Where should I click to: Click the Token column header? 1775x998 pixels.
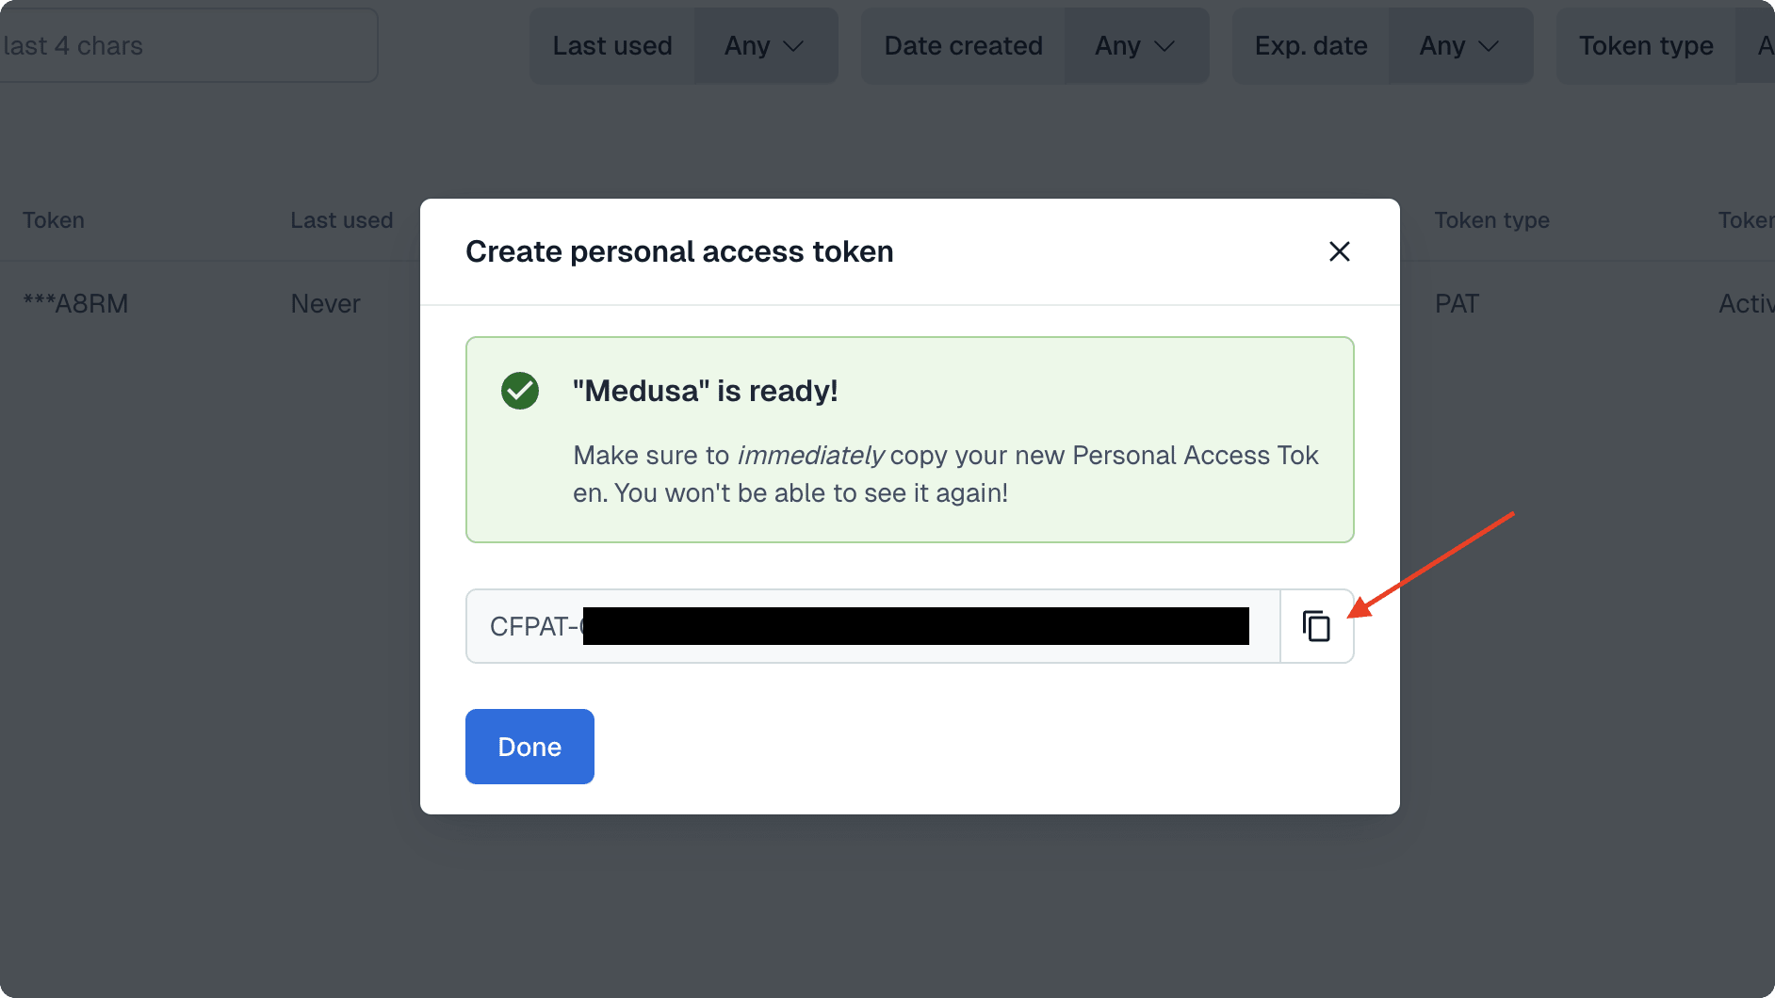pos(53,219)
